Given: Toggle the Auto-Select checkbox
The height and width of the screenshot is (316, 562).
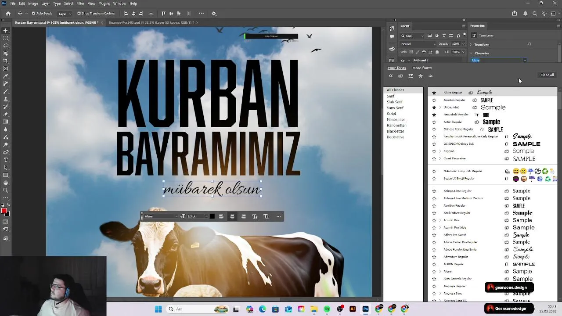Looking at the screenshot, I should click(34, 14).
